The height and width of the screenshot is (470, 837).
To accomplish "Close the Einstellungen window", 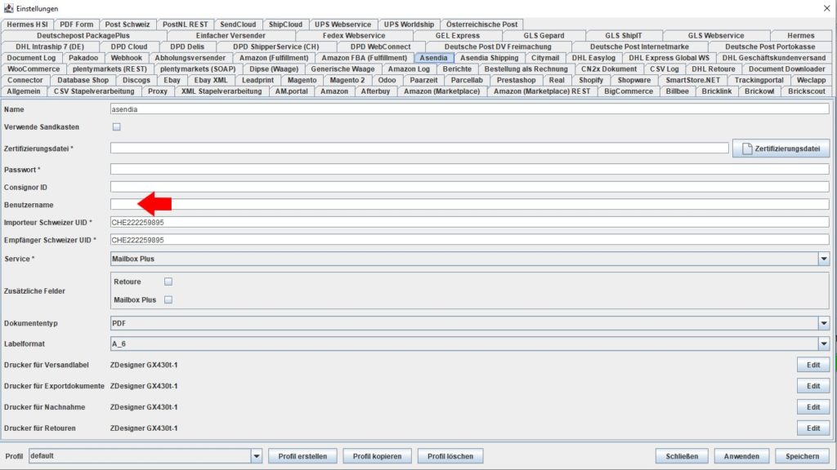I will pyautogui.click(x=826, y=8).
